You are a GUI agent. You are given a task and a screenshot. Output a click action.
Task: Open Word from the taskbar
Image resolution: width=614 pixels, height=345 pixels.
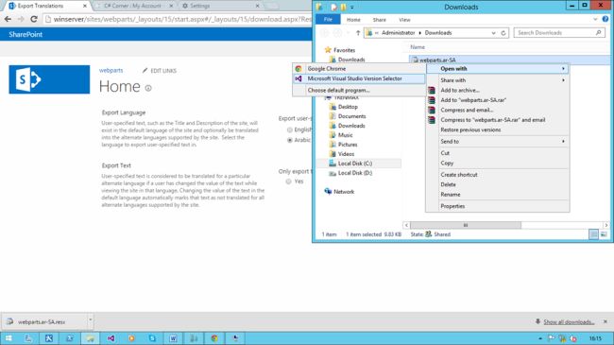[x=173, y=338]
